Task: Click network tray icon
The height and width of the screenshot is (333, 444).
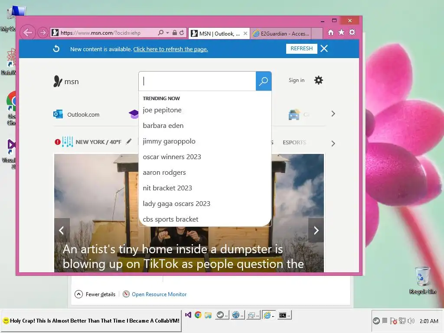Action: pos(402,321)
